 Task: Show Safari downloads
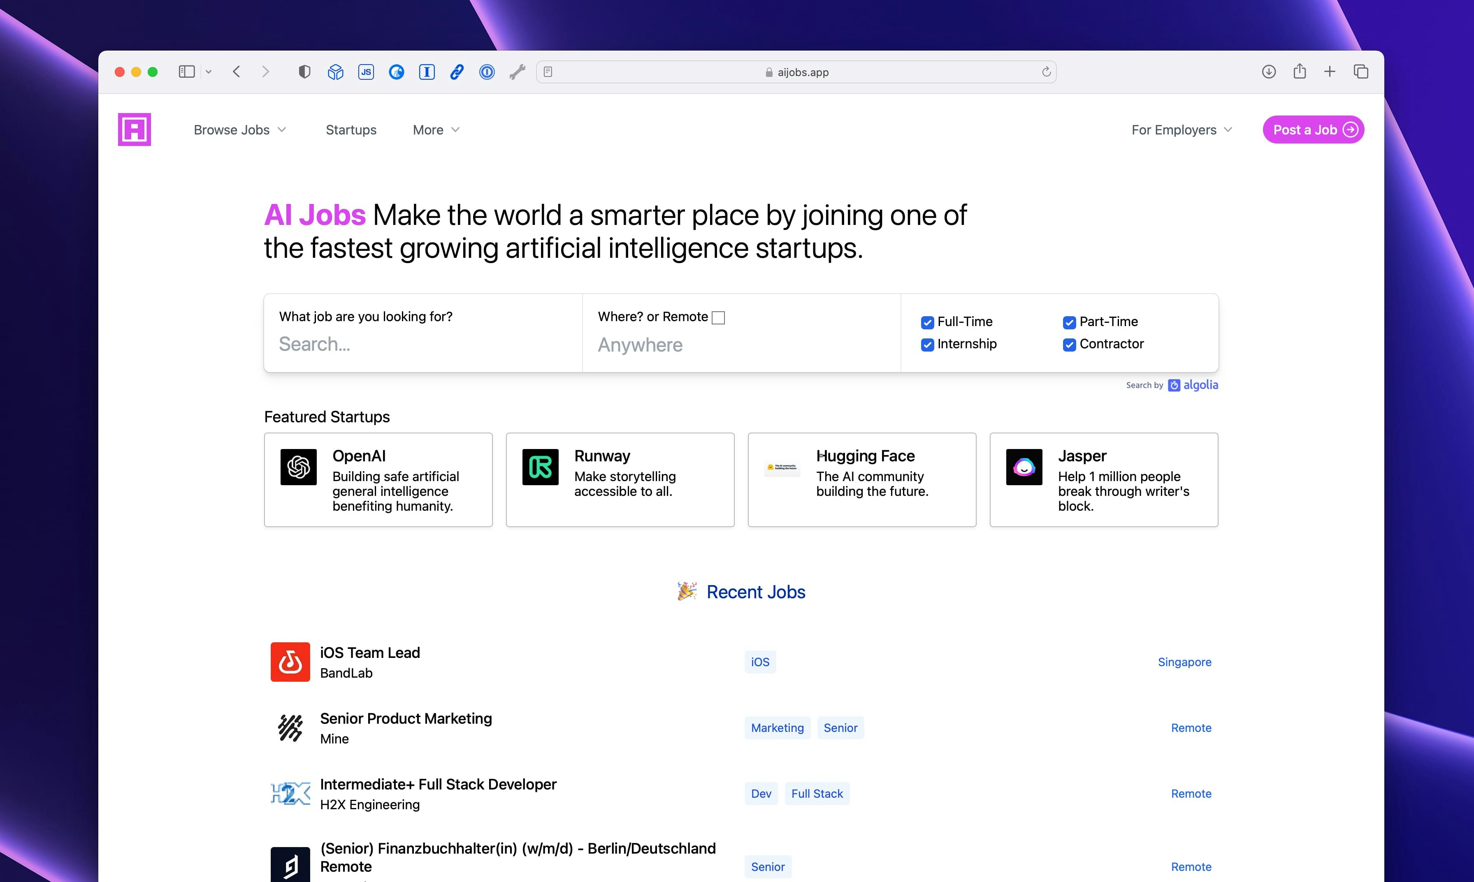coord(1269,72)
